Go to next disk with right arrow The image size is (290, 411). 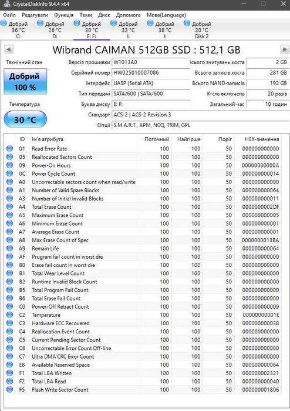(x=285, y=49)
